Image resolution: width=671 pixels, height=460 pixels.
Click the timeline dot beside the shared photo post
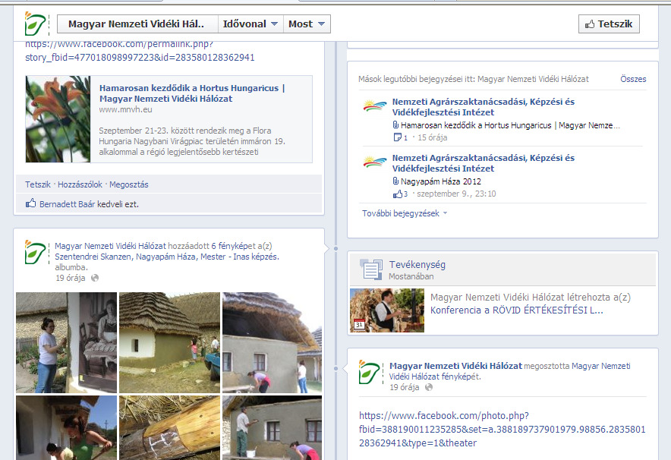point(335,368)
